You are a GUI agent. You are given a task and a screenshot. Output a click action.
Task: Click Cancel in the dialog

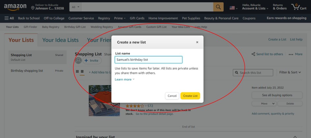pos(172,96)
